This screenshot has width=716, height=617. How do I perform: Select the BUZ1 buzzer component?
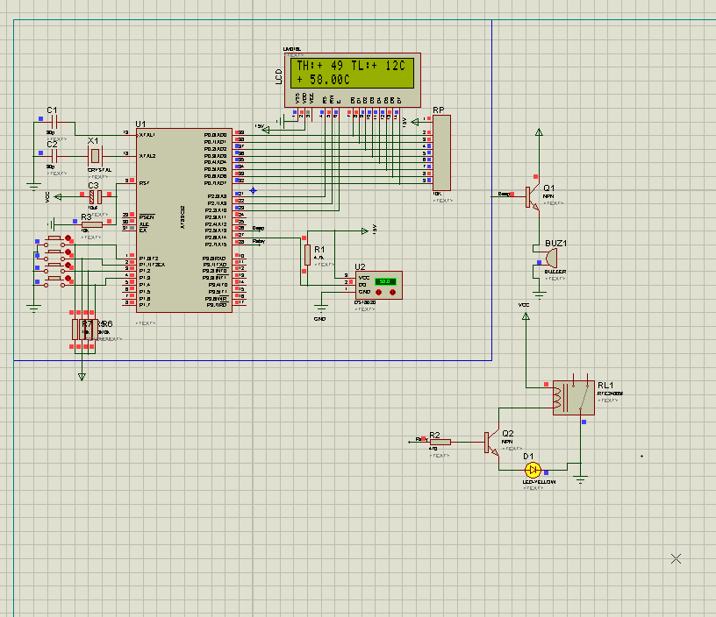[x=550, y=259]
